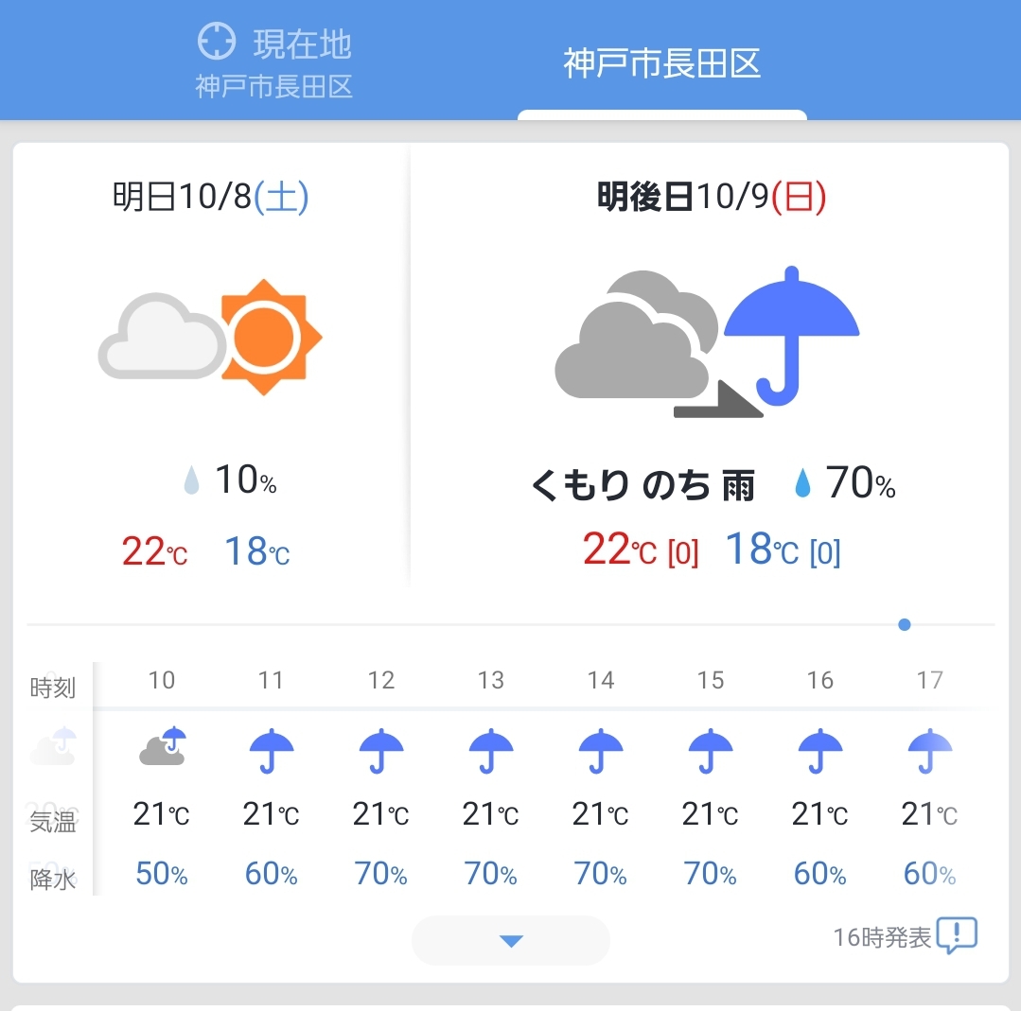Expand the hourly forecast with the down arrow
The image size is (1021, 1011).
[x=511, y=940]
